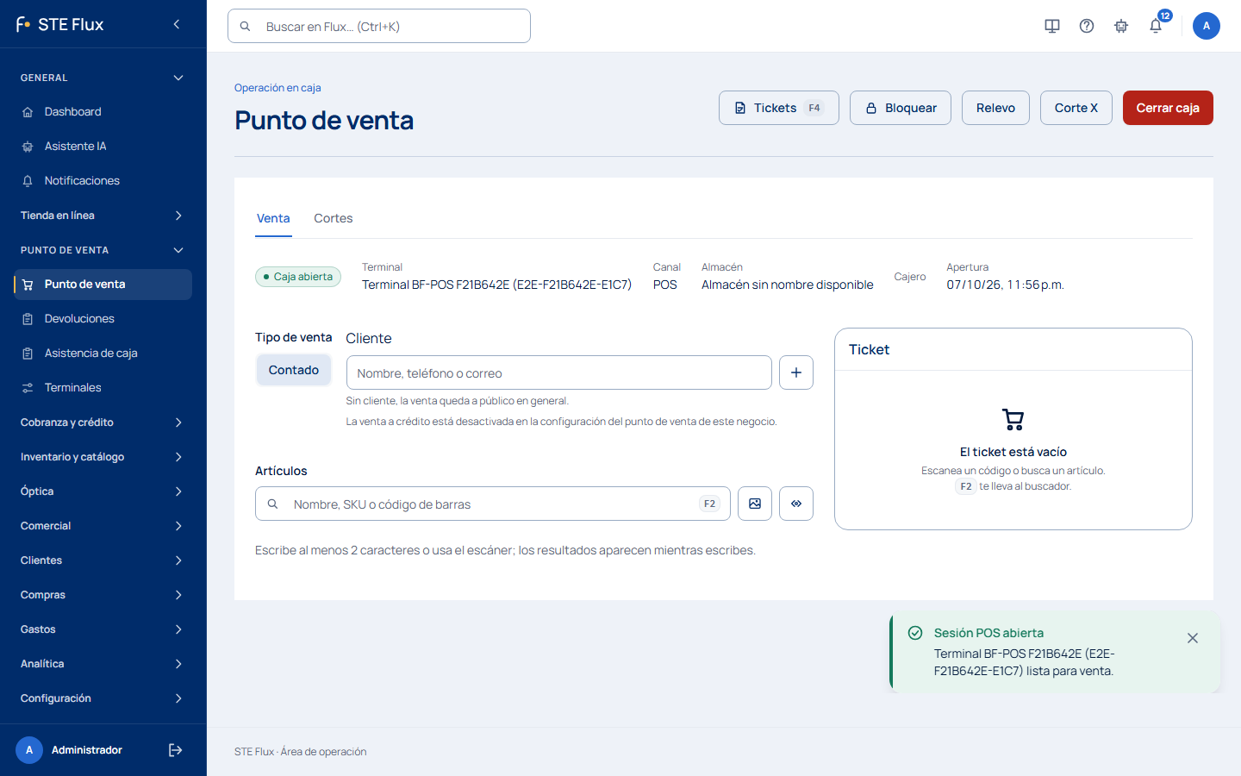Open the notifications bell with badge 12
Image resolution: width=1241 pixels, height=776 pixels.
(1156, 26)
